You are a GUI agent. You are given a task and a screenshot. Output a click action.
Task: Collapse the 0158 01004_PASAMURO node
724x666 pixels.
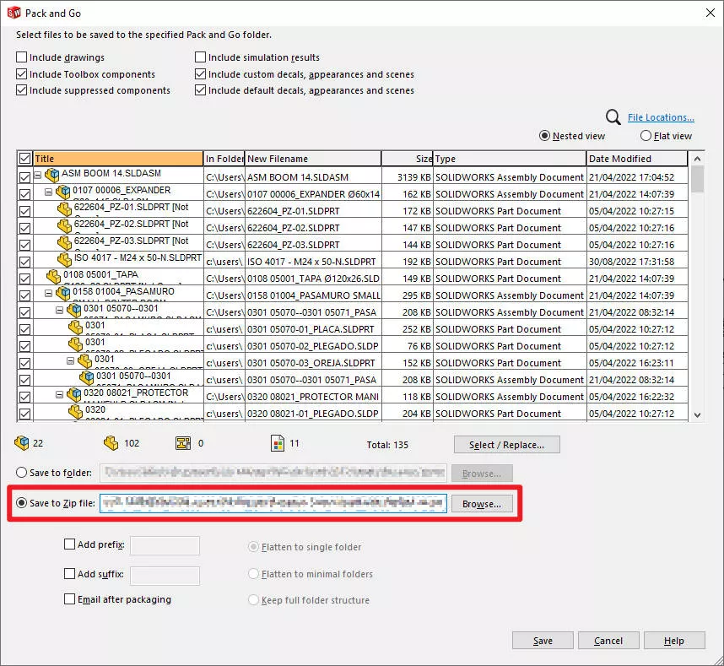point(50,295)
